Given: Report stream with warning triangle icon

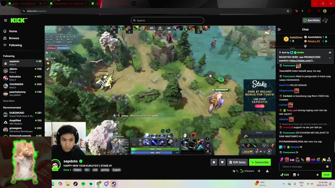Looking at the screenshot, I should click(267, 171).
